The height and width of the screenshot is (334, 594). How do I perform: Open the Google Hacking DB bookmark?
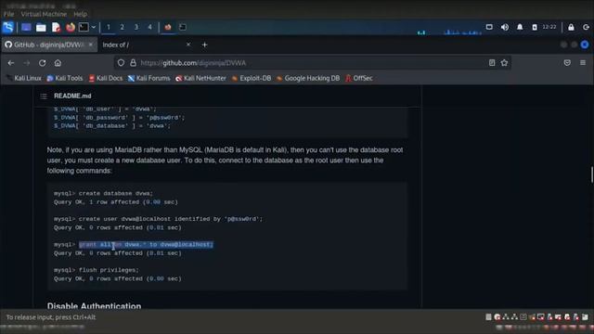(x=308, y=78)
